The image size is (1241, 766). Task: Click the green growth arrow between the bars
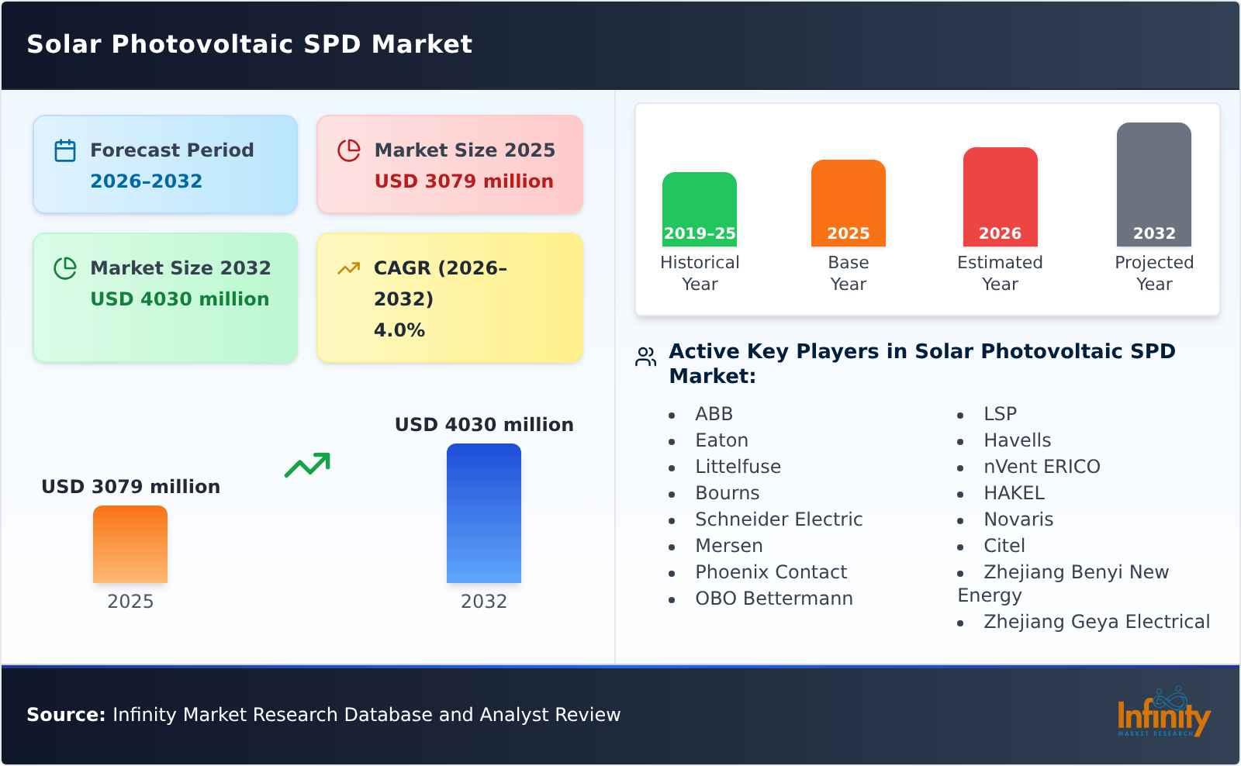tap(308, 464)
